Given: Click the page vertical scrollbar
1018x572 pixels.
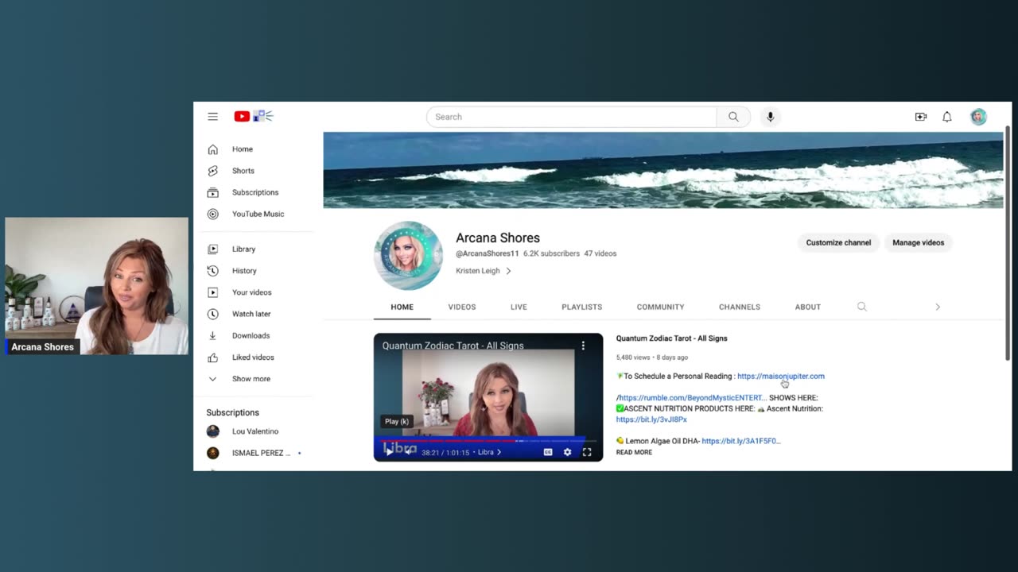Looking at the screenshot, I should click(1008, 242).
